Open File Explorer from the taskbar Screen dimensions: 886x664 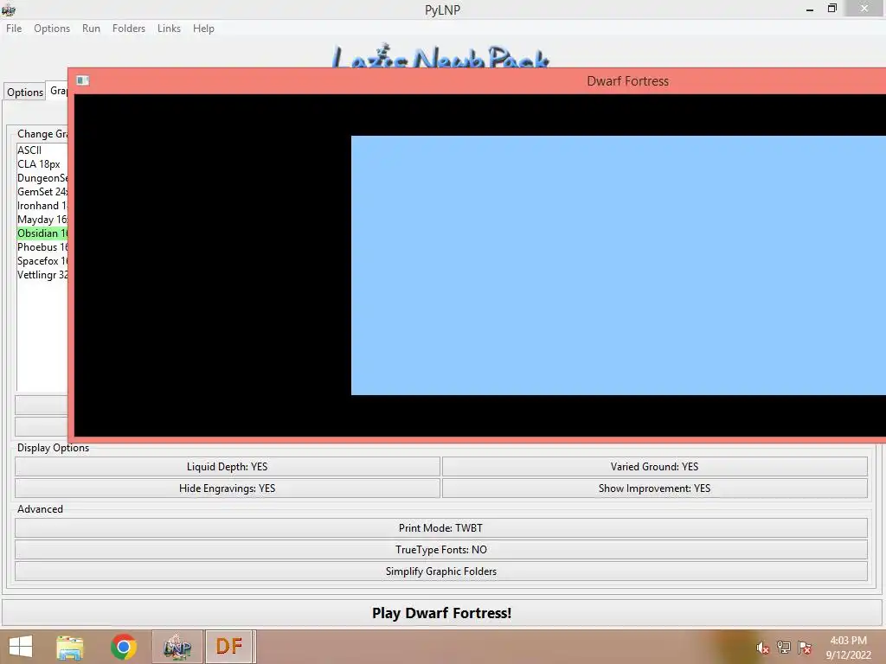69,647
